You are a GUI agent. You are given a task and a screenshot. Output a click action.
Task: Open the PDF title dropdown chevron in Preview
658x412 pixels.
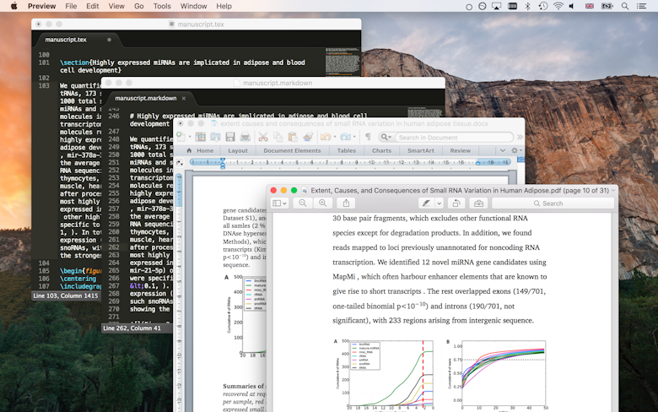[613, 190]
